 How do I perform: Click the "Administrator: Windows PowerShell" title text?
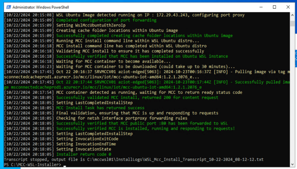(x=41, y=7)
